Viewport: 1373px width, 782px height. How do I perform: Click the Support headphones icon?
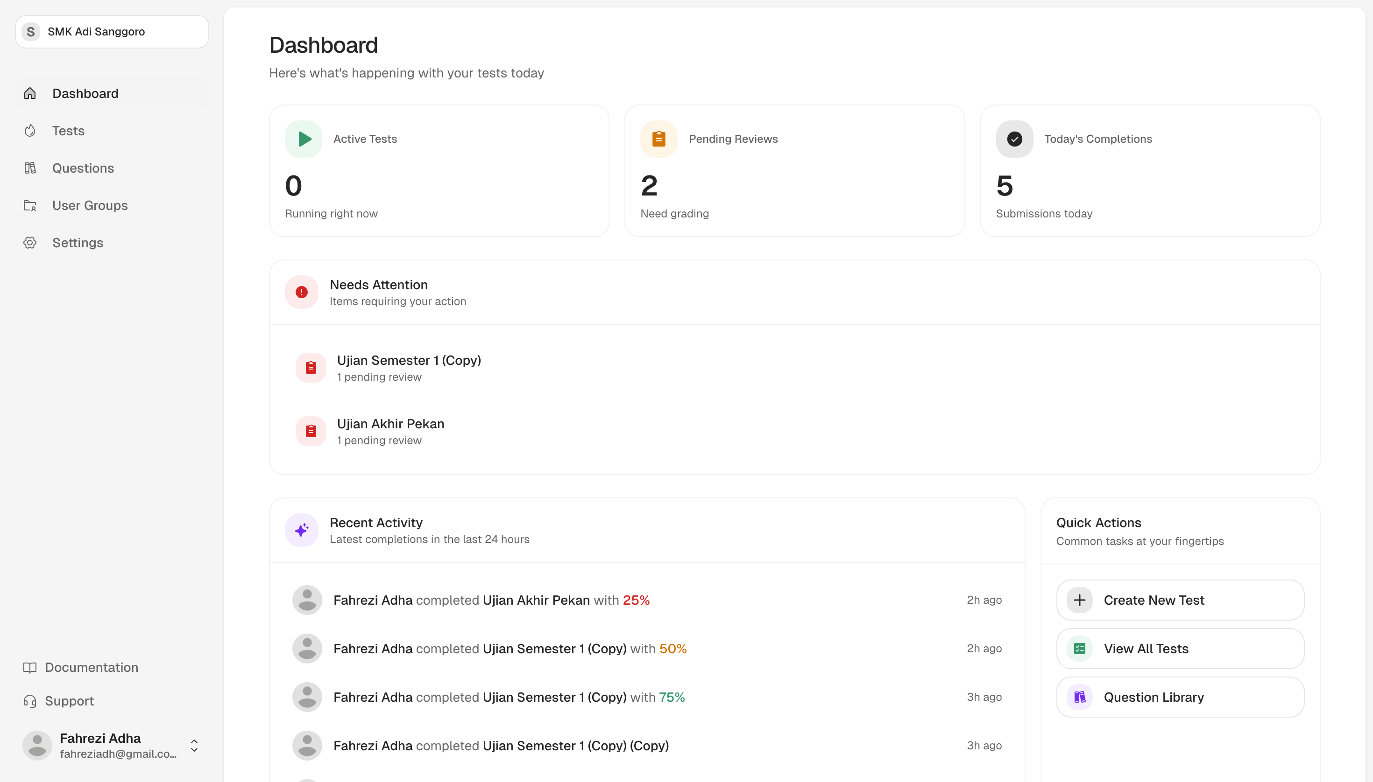30,700
